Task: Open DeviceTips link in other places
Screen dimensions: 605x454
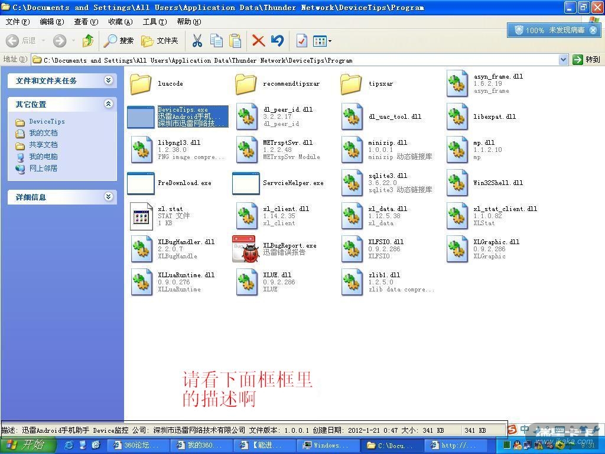Action: (x=47, y=122)
